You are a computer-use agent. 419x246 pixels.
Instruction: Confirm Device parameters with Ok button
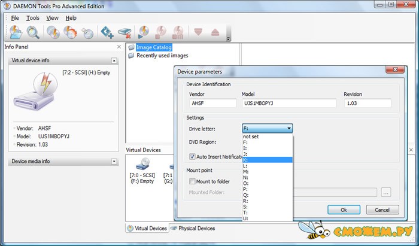click(344, 209)
